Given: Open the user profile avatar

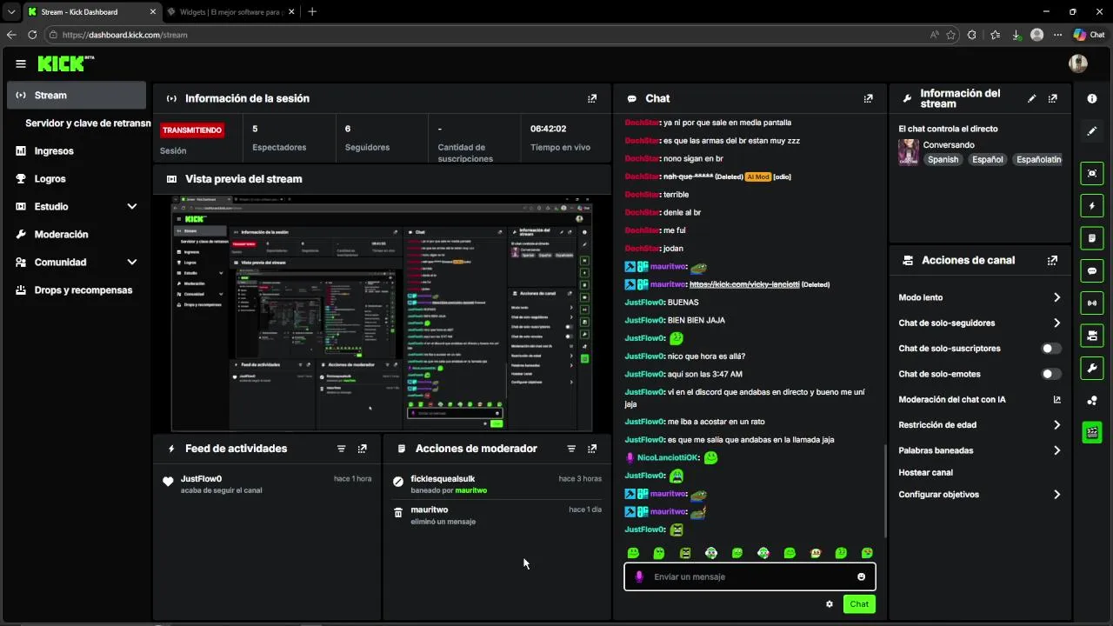Looking at the screenshot, I should (1078, 63).
